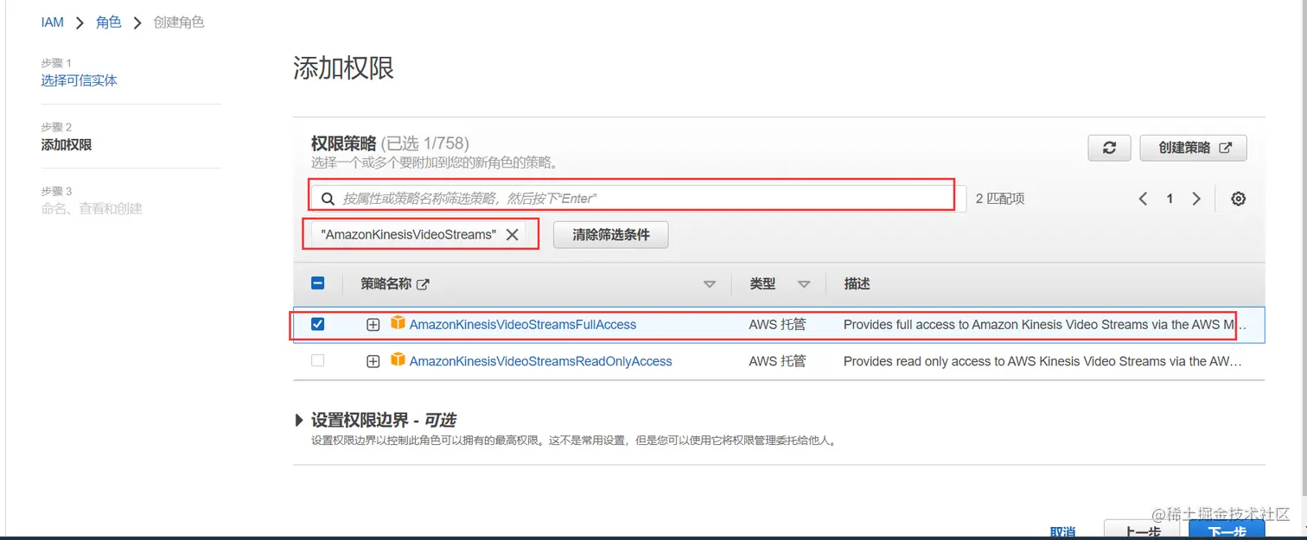1307x540 pixels.
Task: Go to 角色 breadcrumb link
Action: (x=109, y=22)
